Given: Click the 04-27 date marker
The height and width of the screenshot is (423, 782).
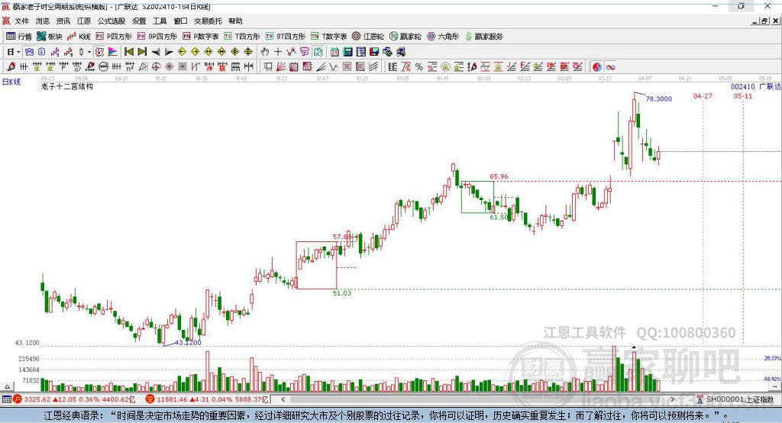Looking at the screenshot, I should tap(703, 95).
